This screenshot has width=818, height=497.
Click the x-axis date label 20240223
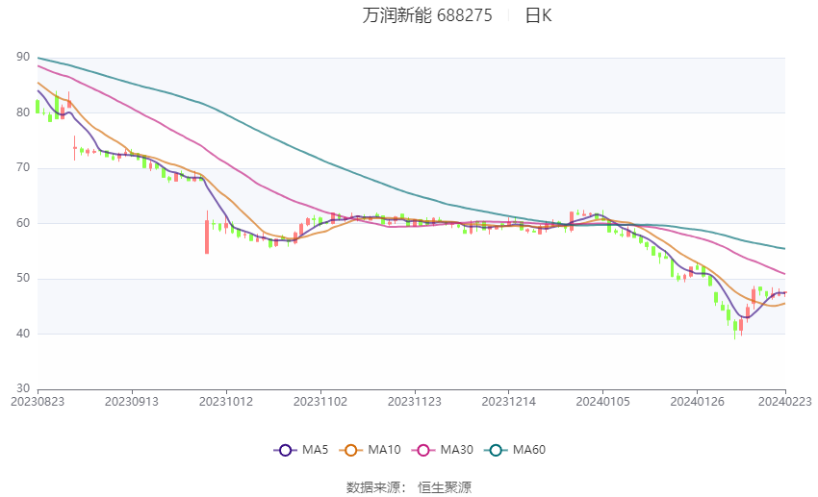(x=785, y=402)
